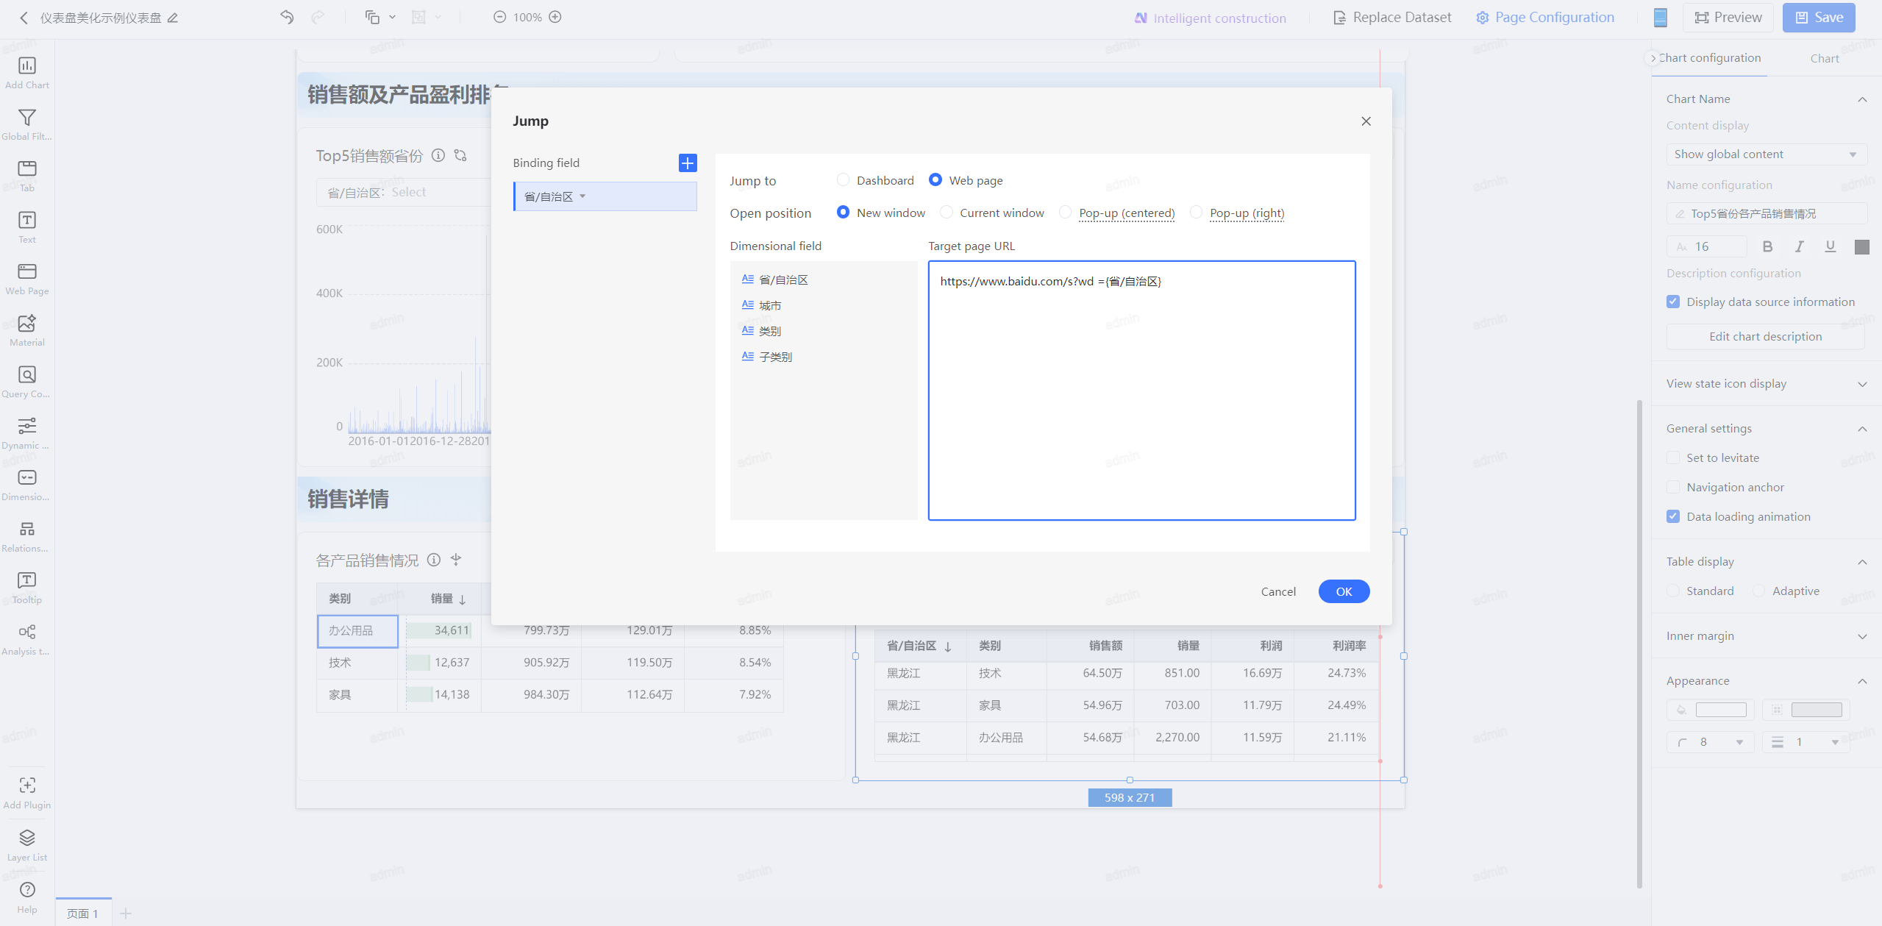Viewport: 1882px width, 926px height.
Task: Open Replace Dataset
Action: point(1392,17)
